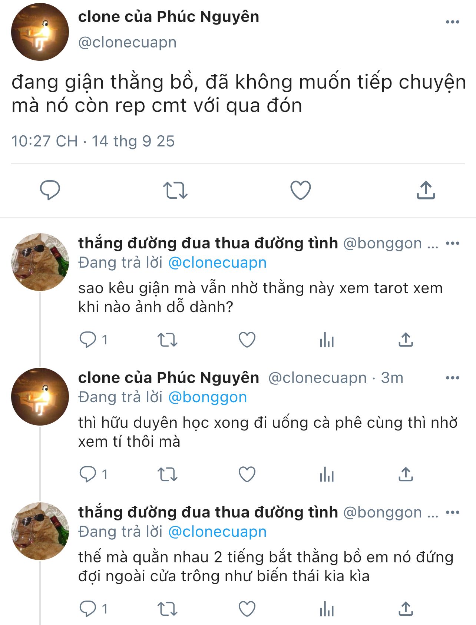Like the main tweet with heart icon

[300, 190]
